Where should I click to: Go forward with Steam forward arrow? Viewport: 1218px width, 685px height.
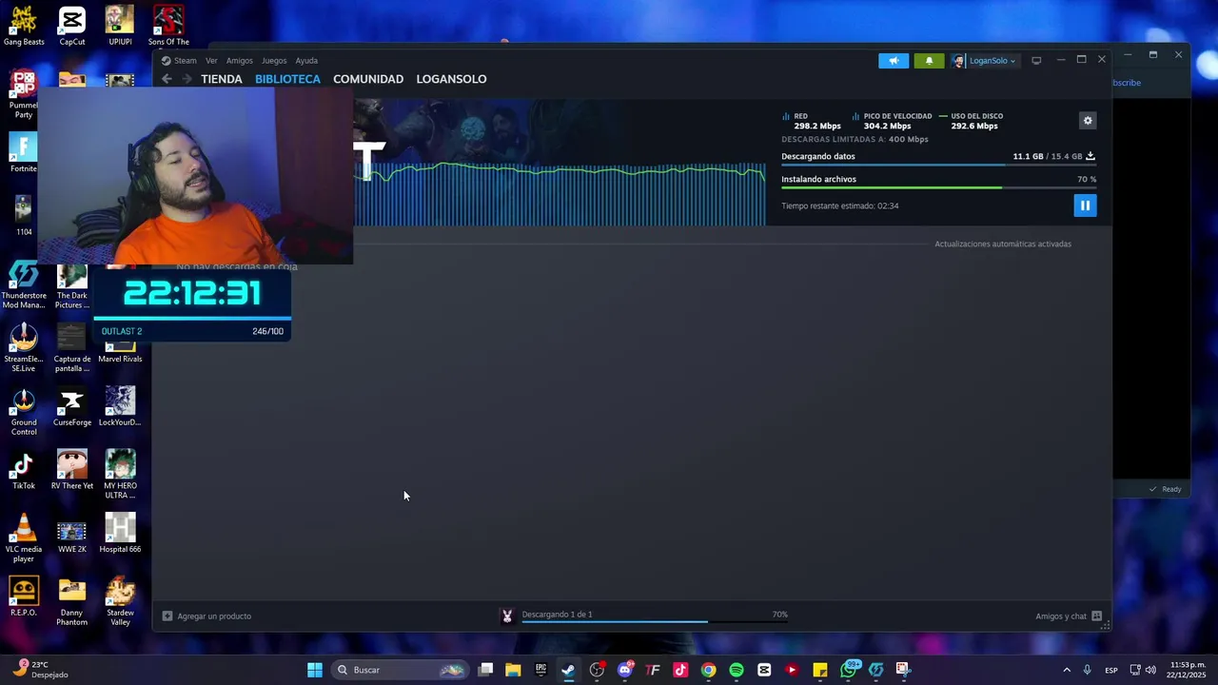pos(187,79)
